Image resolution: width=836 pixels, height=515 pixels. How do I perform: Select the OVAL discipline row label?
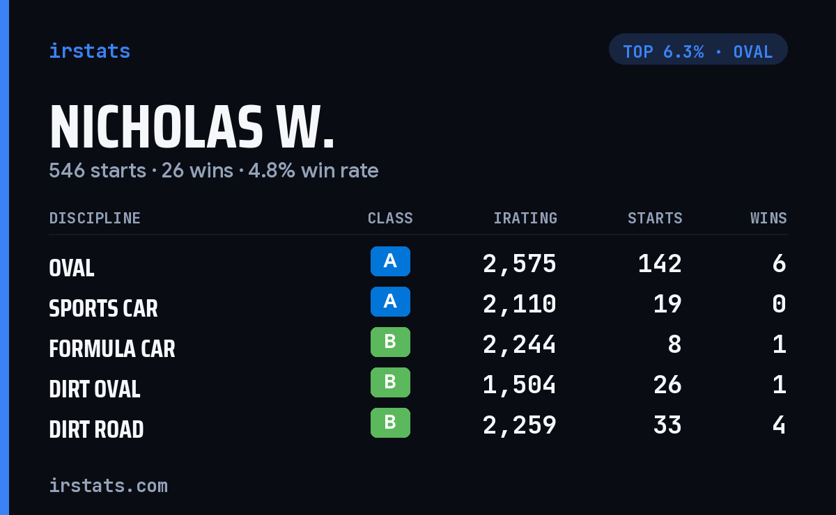[x=72, y=268]
